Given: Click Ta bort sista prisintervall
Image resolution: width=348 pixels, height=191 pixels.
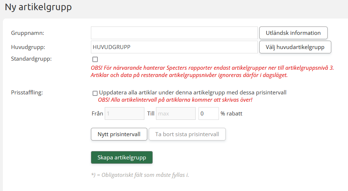Looking at the screenshot, I should click(187, 134).
